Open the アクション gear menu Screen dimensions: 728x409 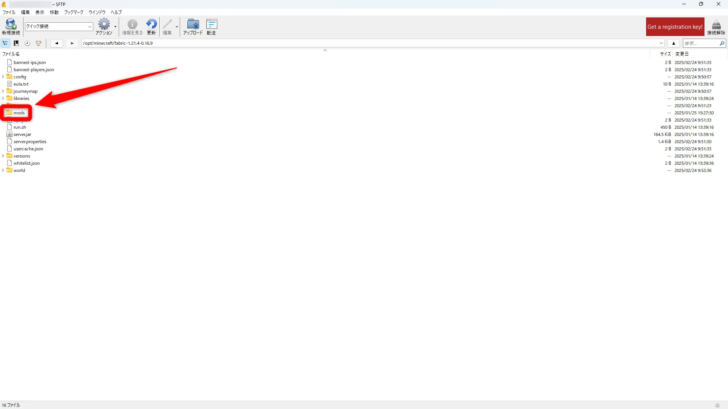pyautogui.click(x=104, y=25)
